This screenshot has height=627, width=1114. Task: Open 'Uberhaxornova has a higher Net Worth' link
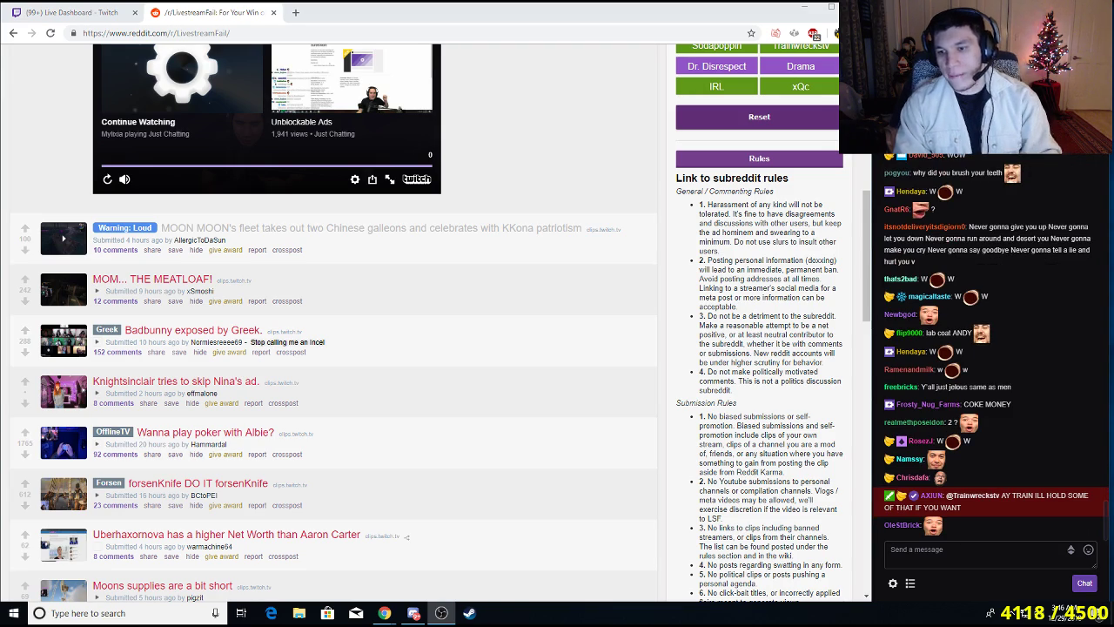pos(226,535)
